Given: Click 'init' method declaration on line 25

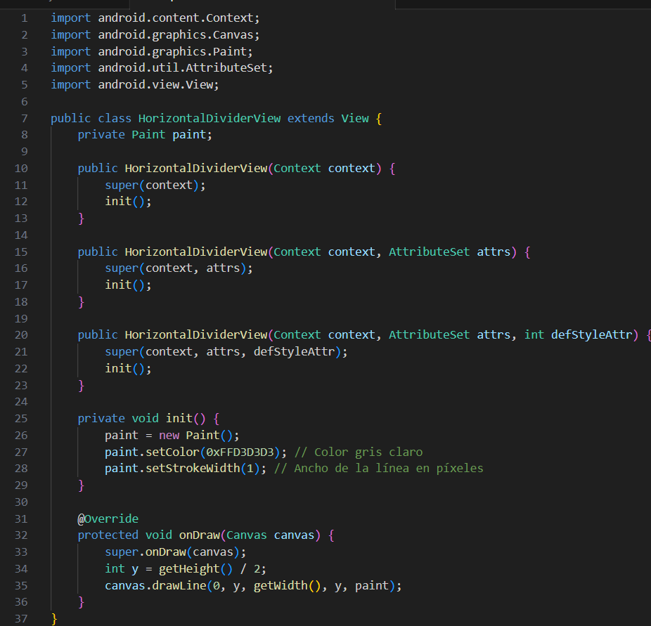Looking at the screenshot, I should [179, 418].
